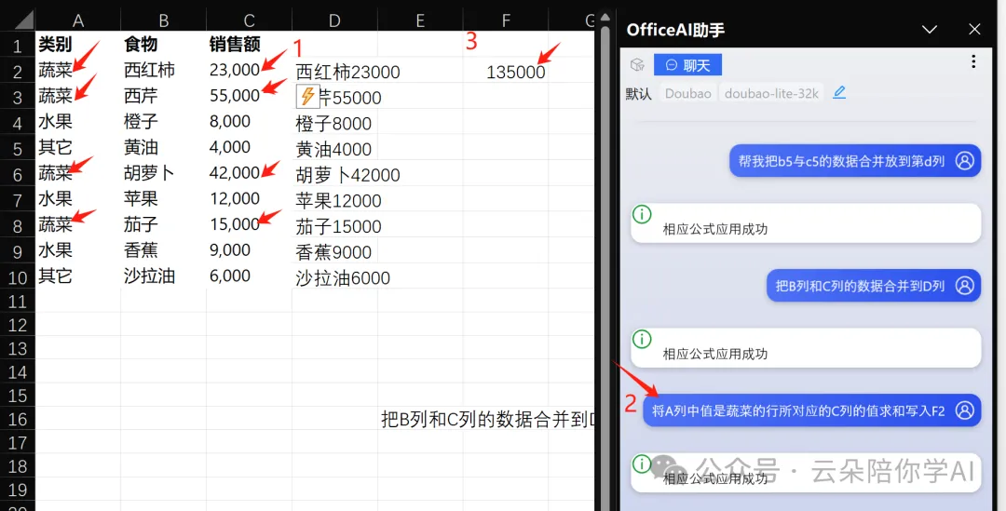
Task: Click cell C3 showing 55,000
Action: [x=249, y=96]
